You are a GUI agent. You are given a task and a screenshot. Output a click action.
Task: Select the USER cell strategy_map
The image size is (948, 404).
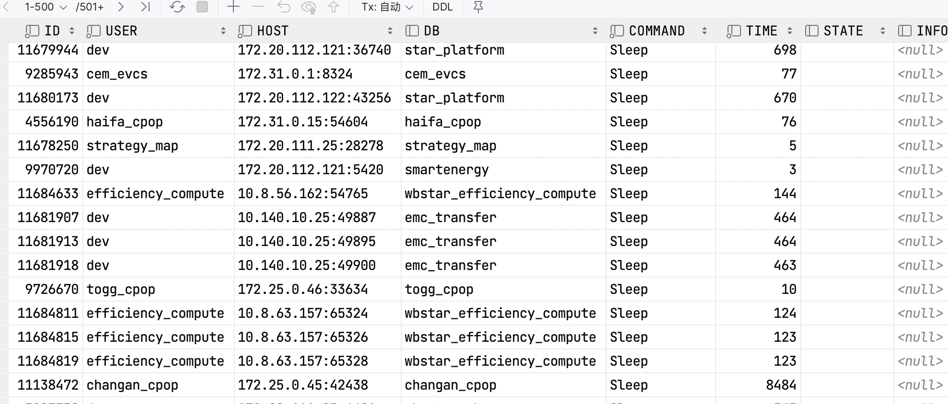159,146
